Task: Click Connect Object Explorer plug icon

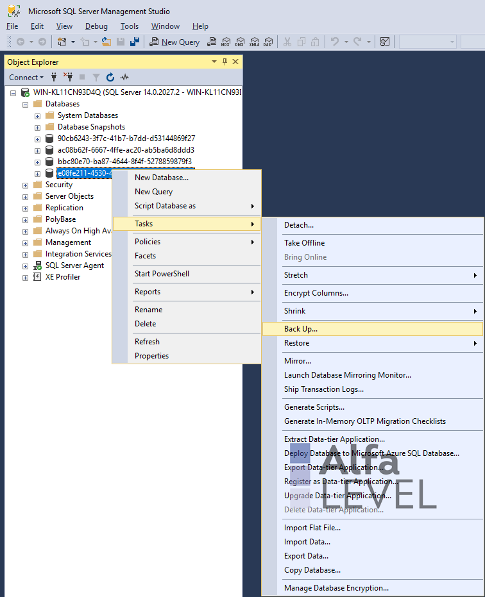Action: point(54,78)
